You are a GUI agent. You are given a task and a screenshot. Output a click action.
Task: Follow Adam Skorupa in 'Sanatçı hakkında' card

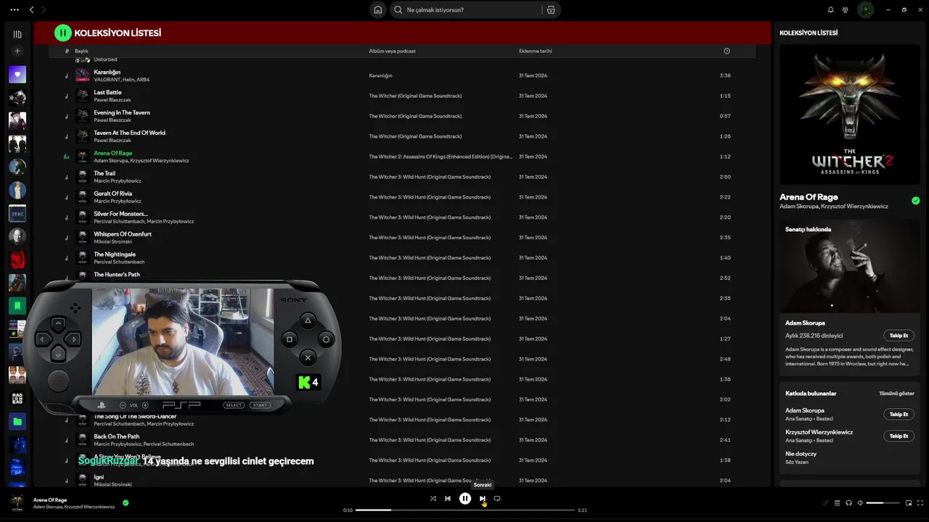pos(899,336)
